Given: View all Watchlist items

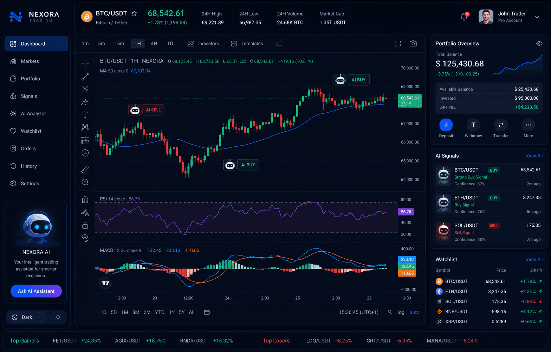Looking at the screenshot, I should (534, 260).
